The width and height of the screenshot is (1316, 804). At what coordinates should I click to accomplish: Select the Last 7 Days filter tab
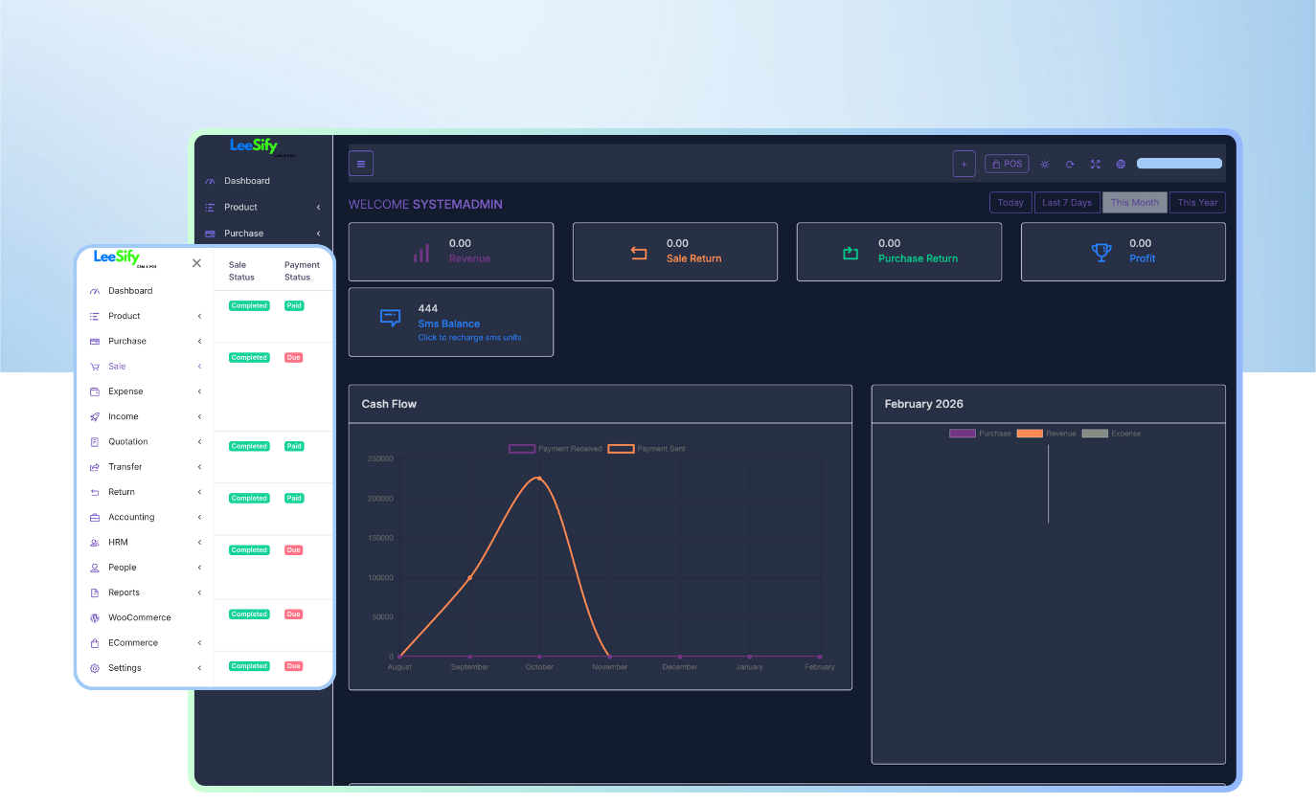pos(1066,203)
